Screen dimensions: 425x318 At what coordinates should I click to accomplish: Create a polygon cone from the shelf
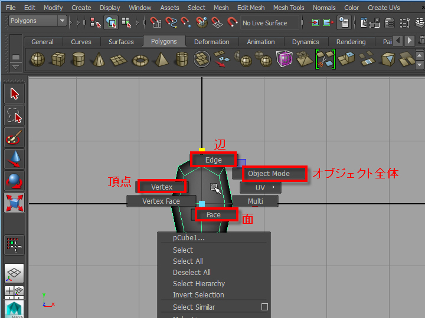point(97,59)
